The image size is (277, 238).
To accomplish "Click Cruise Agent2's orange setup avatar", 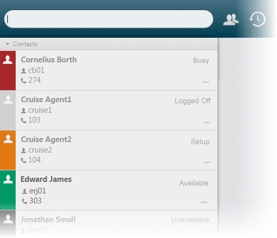I will click(x=8, y=150).
